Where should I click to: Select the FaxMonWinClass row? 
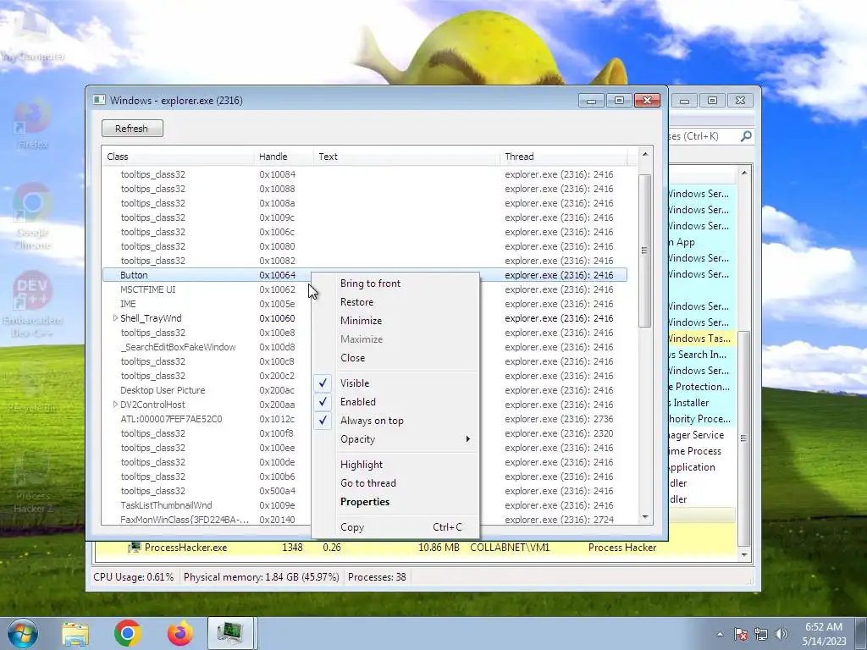point(365,519)
